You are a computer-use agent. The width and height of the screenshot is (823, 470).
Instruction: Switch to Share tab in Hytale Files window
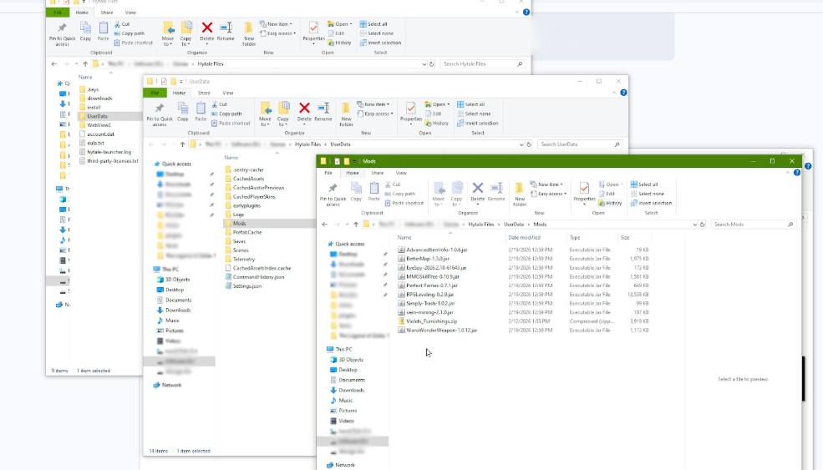point(107,13)
